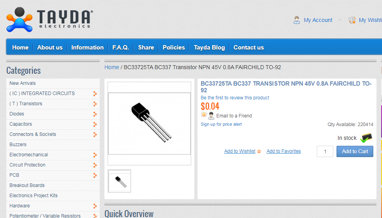The height and width of the screenshot is (218, 382).
Task: Expand the Diodes category arrow
Action: pyautogui.click(x=95, y=114)
